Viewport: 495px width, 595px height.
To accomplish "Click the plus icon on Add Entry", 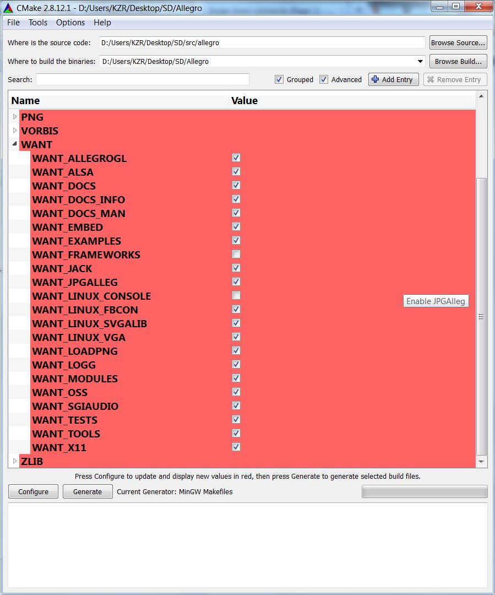I will 375,79.
